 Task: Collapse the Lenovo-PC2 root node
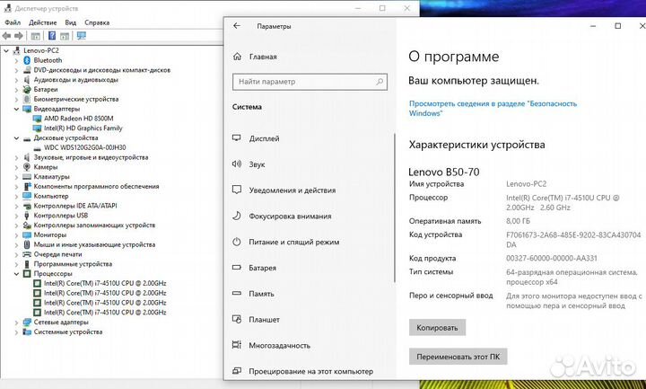6,50
